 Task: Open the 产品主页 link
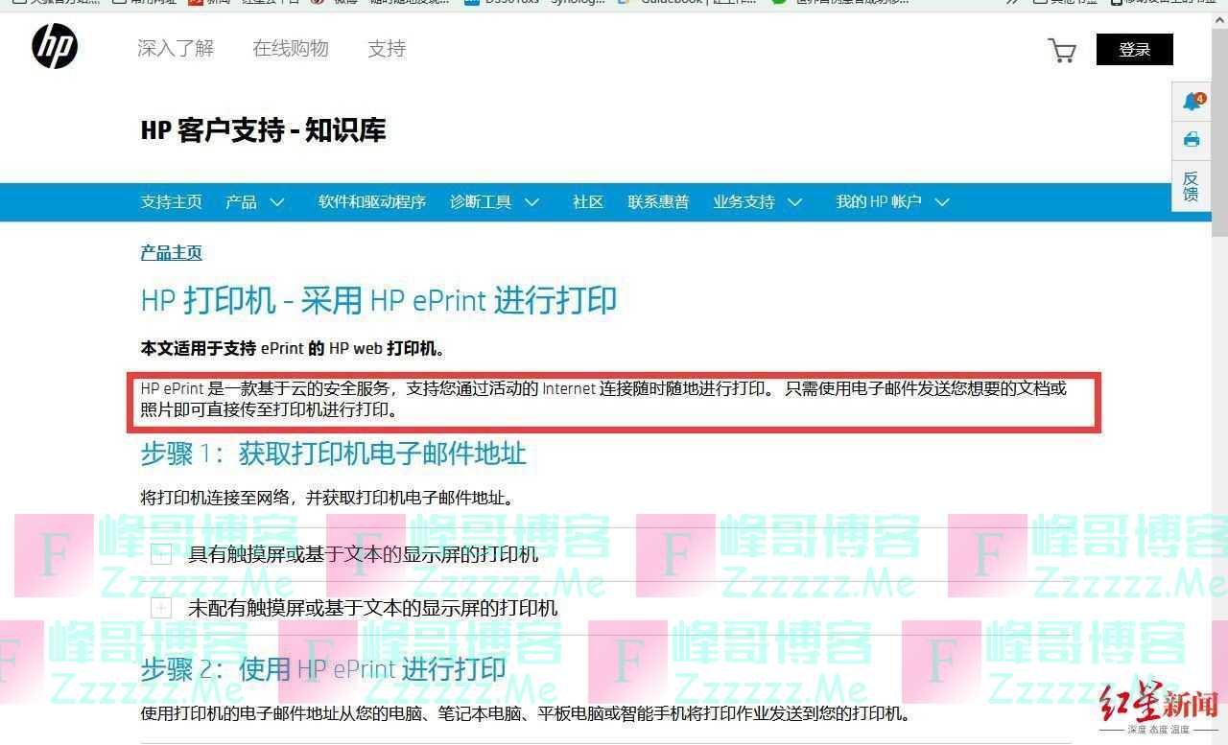(x=171, y=252)
